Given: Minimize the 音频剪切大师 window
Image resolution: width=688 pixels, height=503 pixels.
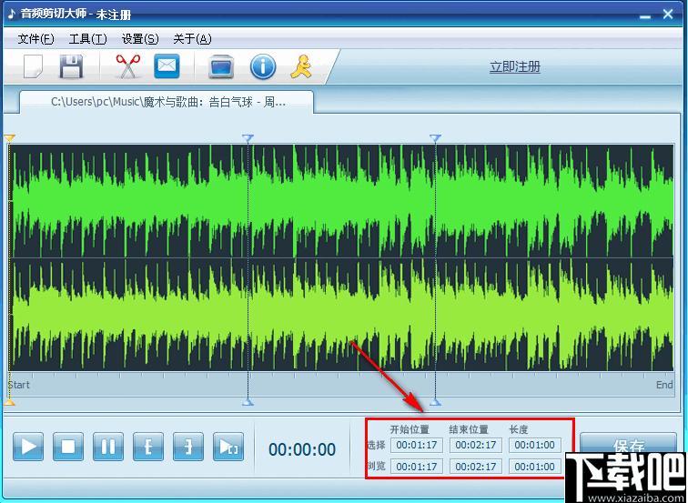Looking at the screenshot, I should click(645, 15).
